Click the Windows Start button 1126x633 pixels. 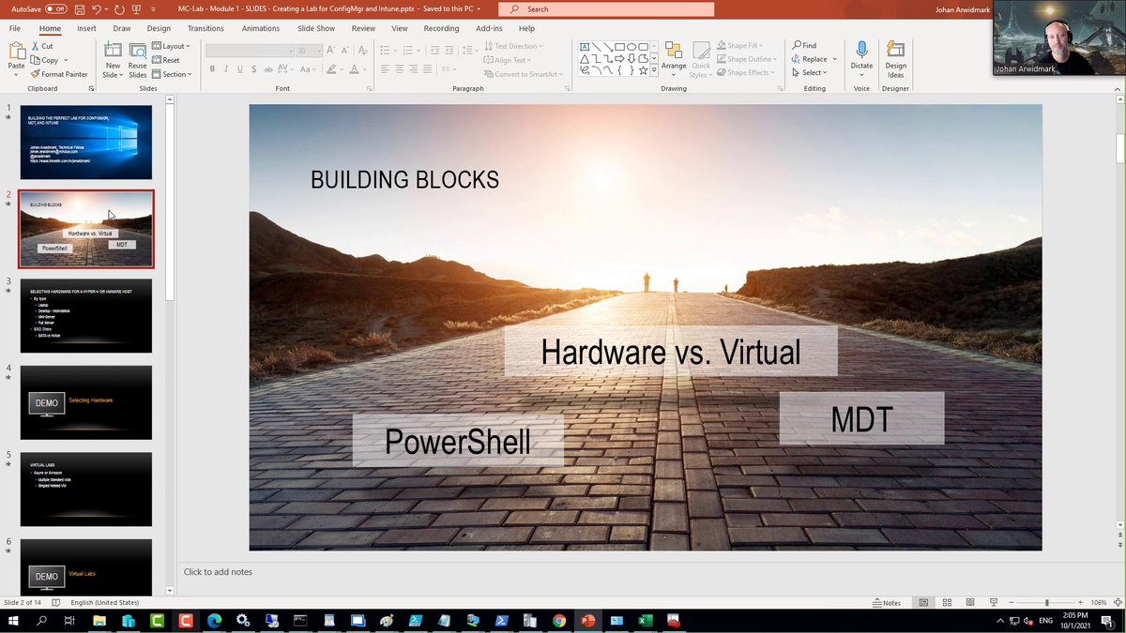tap(13, 621)
